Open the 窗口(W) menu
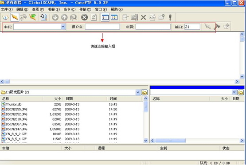This screenshot has height=165, width=246. [x=101, y=9]
